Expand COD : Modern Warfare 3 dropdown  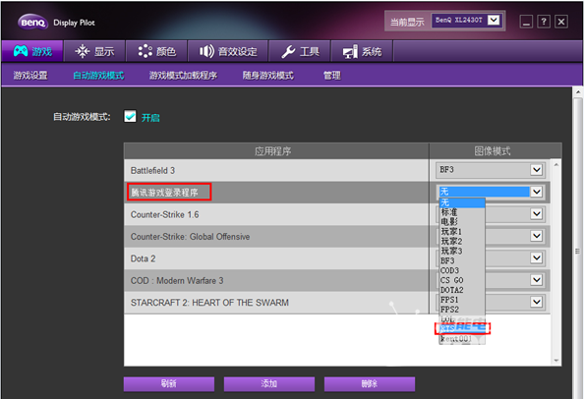(537, 279)
